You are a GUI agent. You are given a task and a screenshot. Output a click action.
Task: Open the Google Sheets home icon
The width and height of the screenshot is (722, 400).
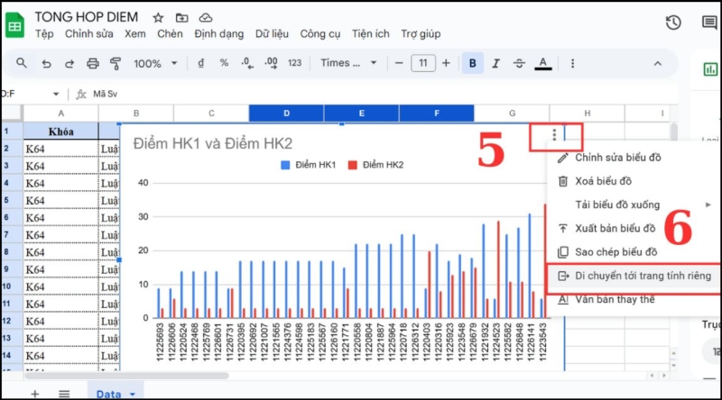[14, 26]
